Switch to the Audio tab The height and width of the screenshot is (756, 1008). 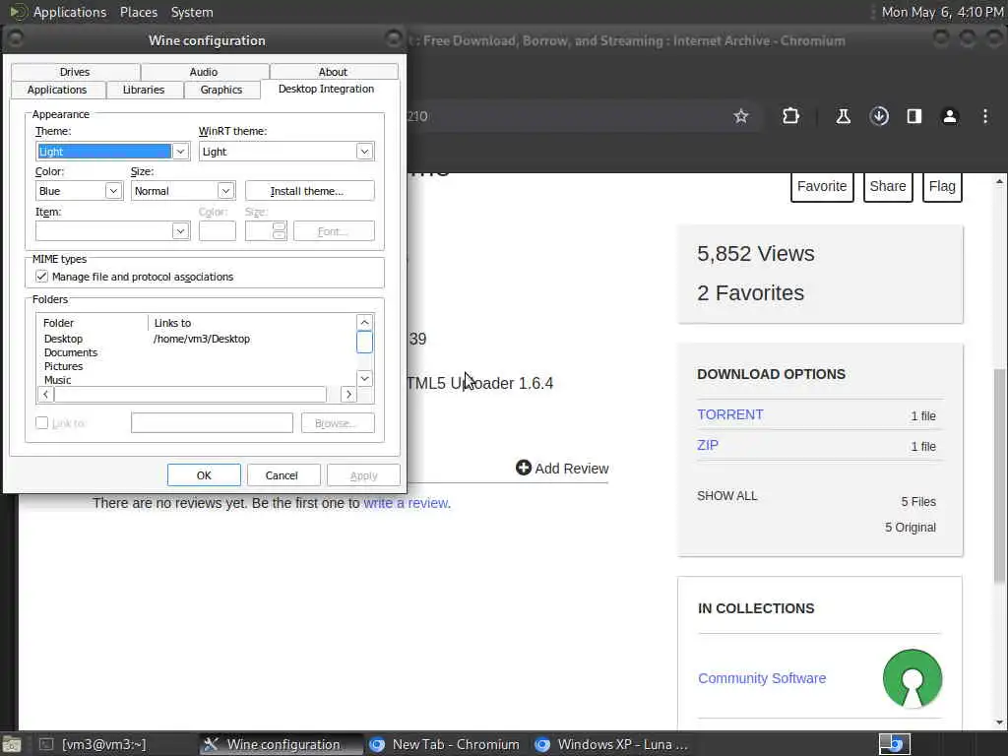coord(204,72)
